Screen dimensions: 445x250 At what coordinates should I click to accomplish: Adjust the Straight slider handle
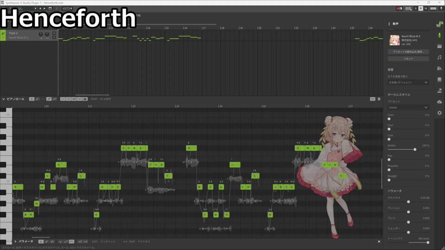389,180
